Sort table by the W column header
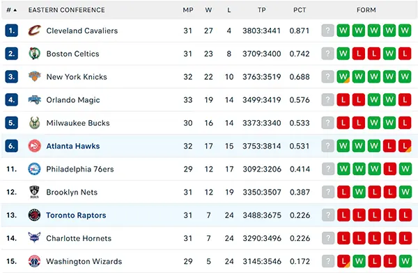 (x=208, y=10)
